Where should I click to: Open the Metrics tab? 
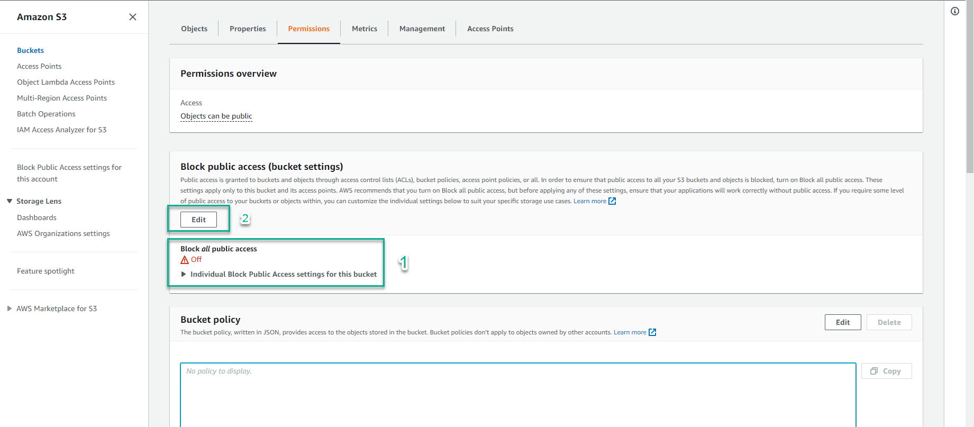point(365,29)
